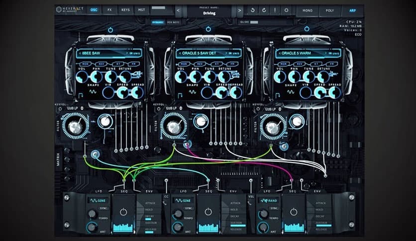Viewport: 416px width, 241px height.
Task: Click vibrato shape wave icon on 8BEE SAW
Action: click(x=93, y=92)
